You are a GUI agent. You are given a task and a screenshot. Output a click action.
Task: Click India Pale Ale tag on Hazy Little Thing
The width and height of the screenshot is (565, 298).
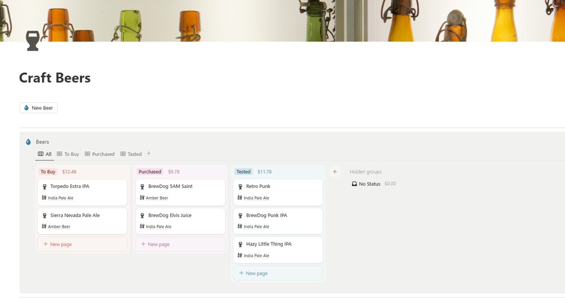256,255
